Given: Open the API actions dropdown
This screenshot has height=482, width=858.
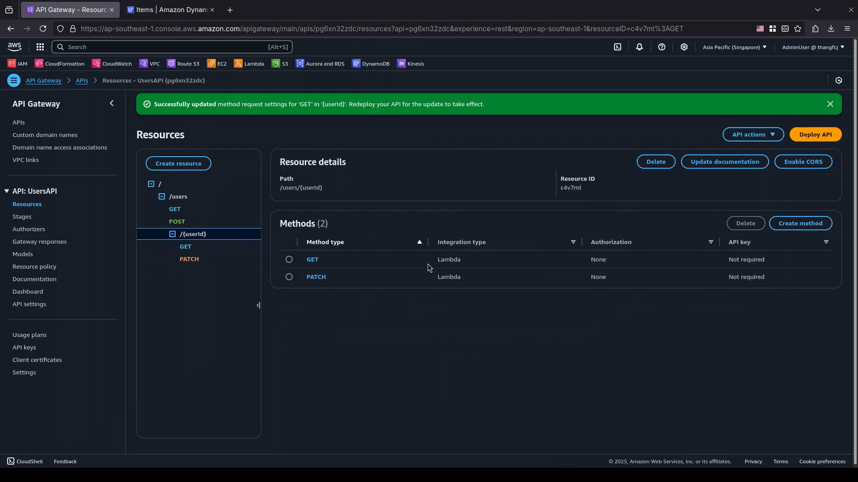Looking at the screenshot, I should tap(753, 134).
